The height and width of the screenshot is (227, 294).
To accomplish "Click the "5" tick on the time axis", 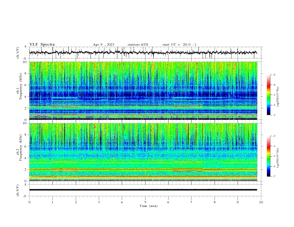I will tap(145, 202).
